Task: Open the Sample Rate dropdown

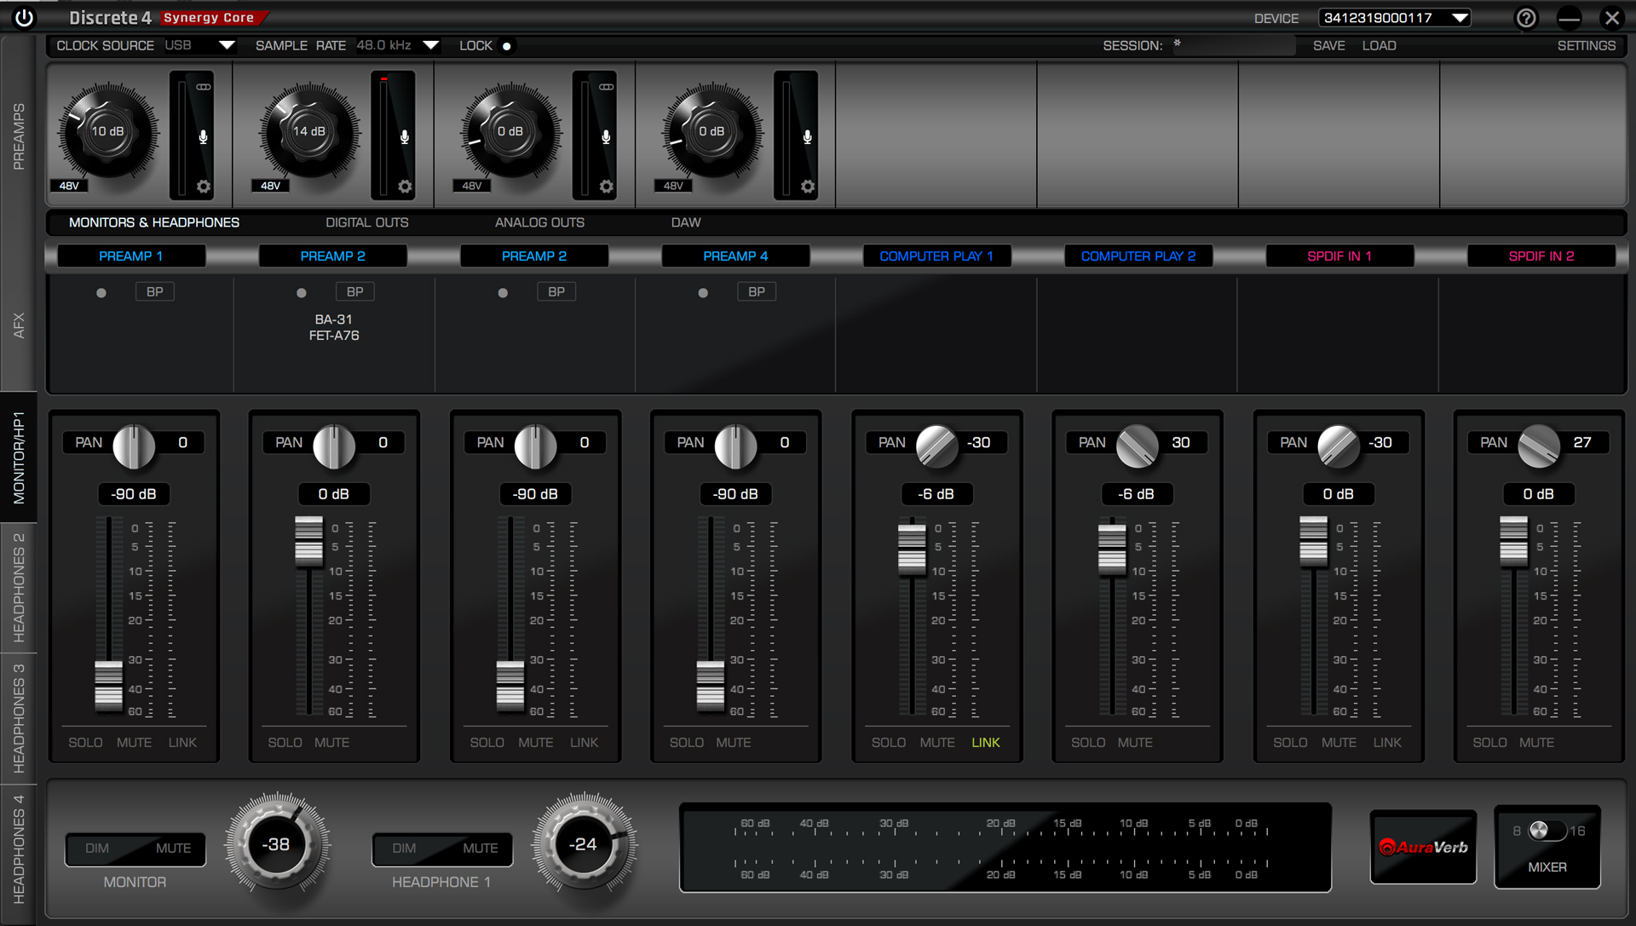Action: 398,45
